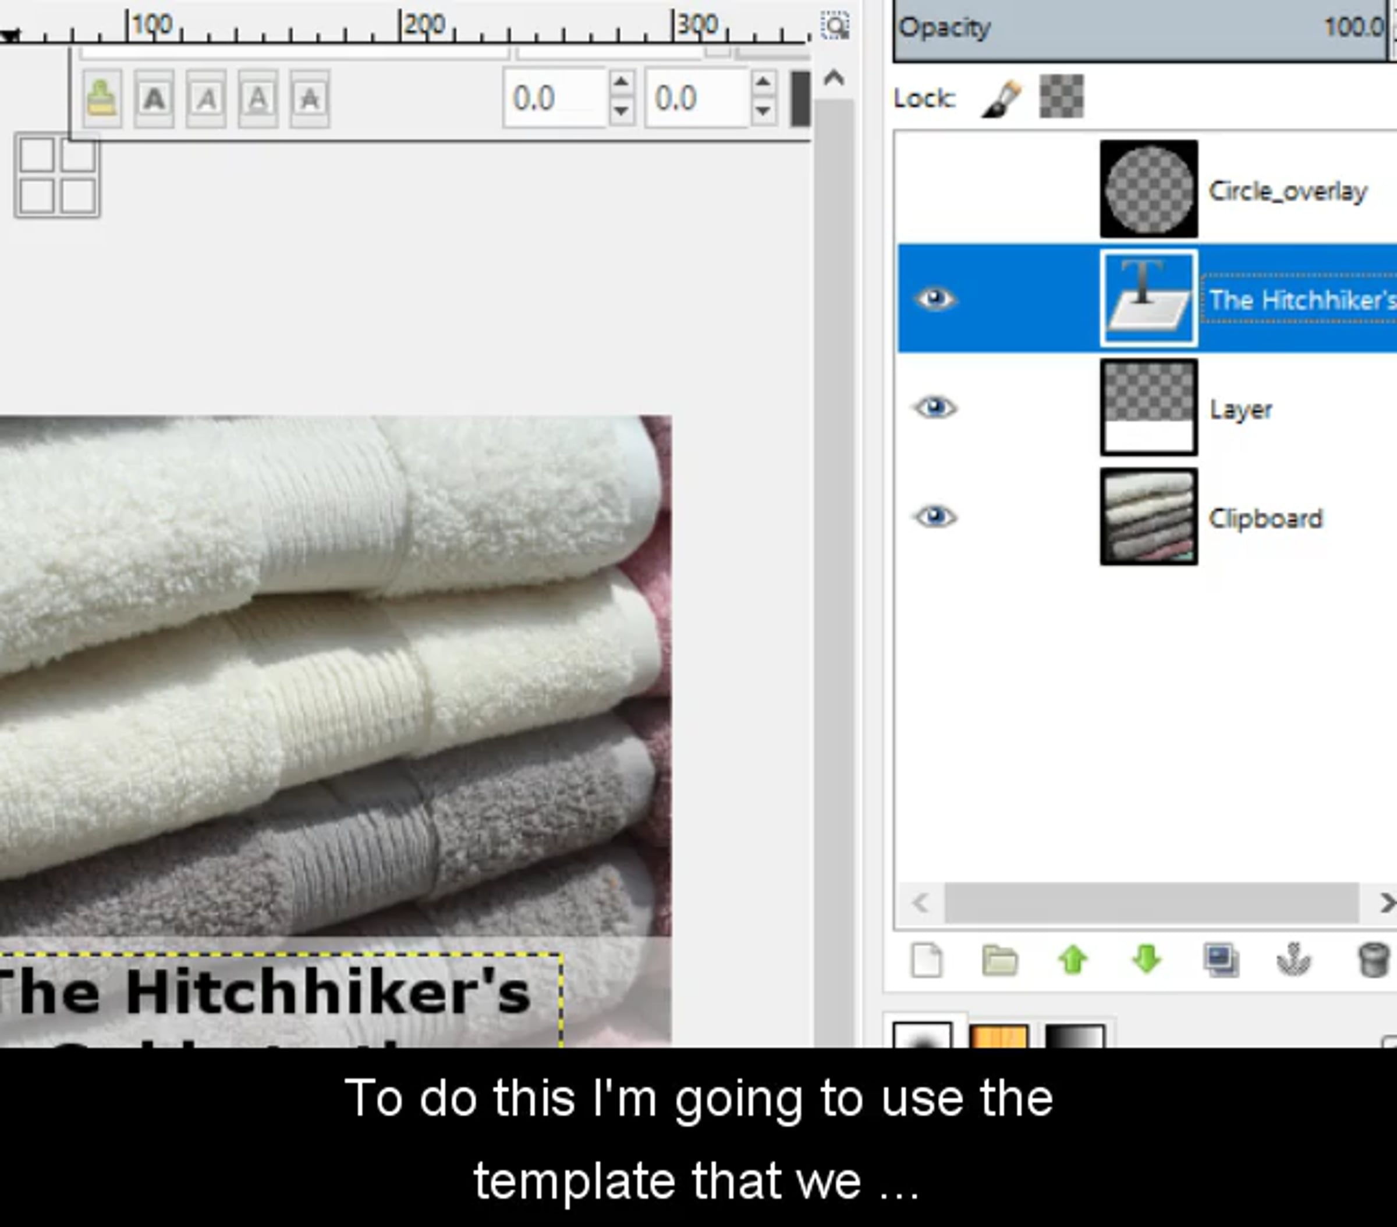Select the Layer thumbnail

[1149, 407]
